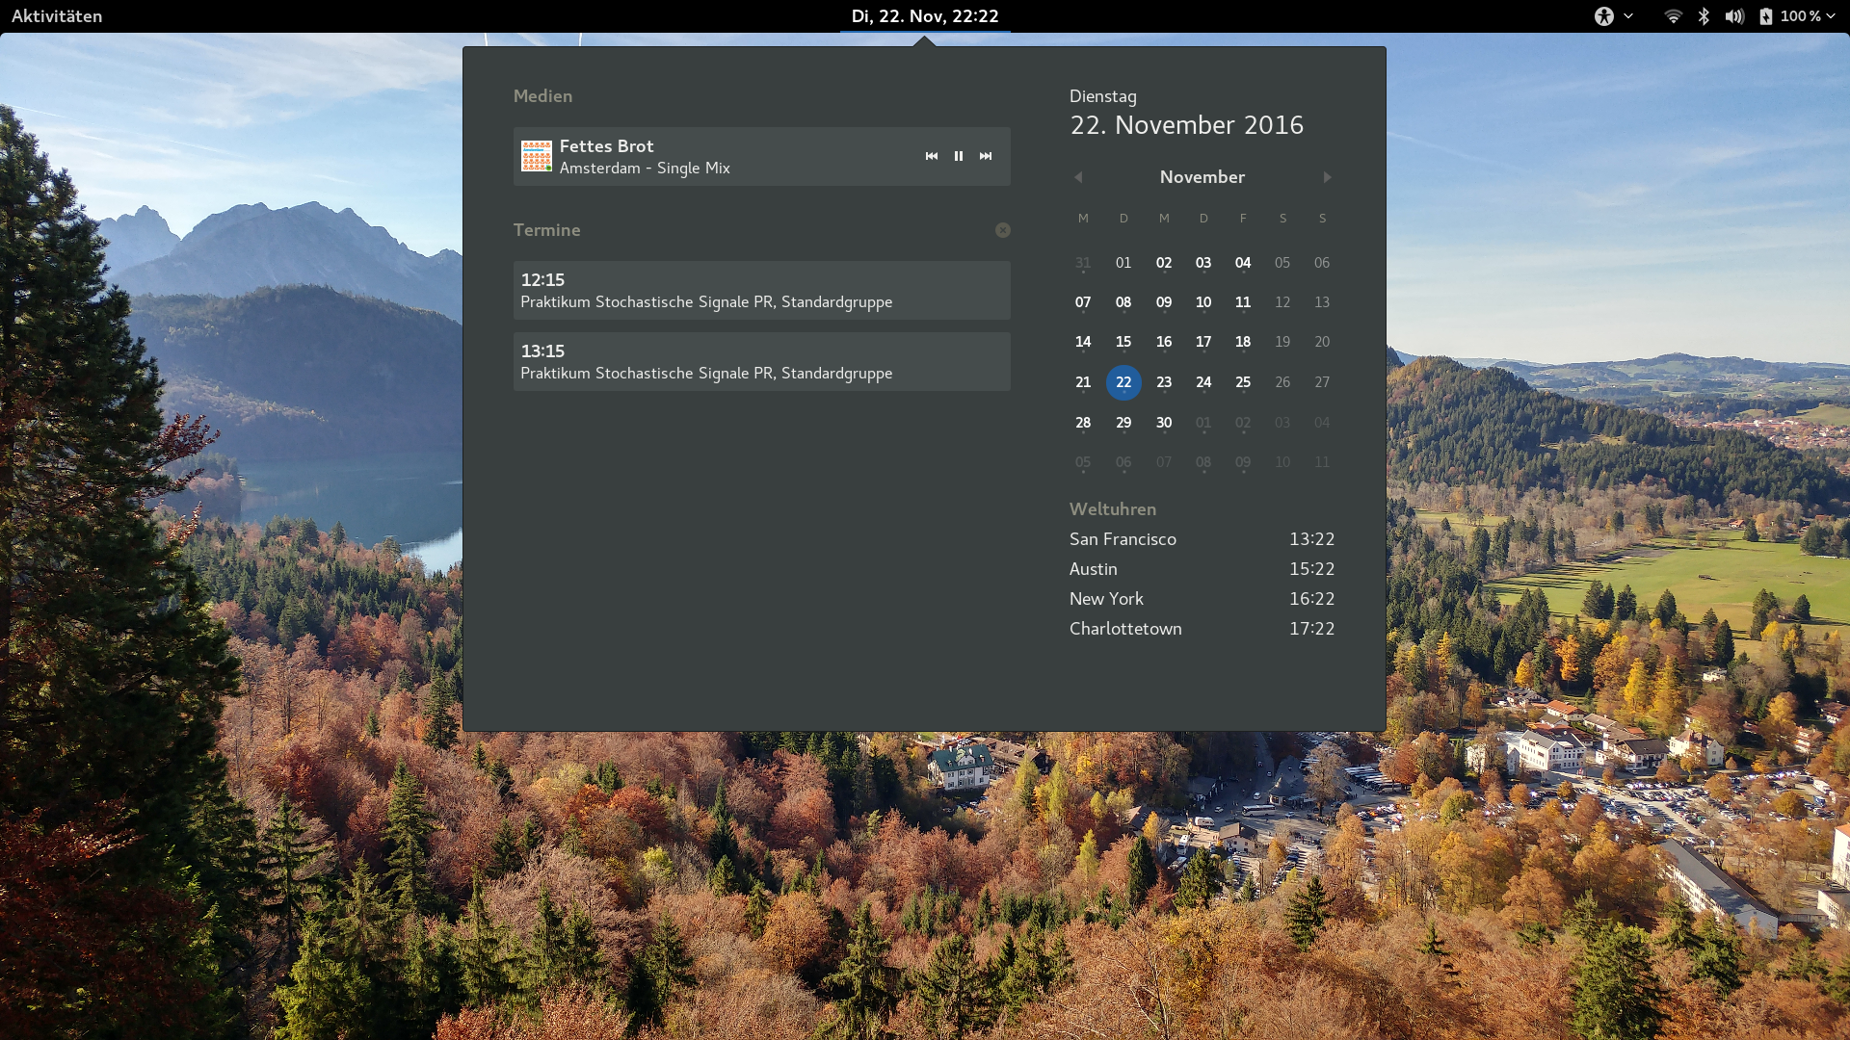Expand the system menu arrow
Viewport: 1850px width, 1040px height.
(x=1831, y=16)
